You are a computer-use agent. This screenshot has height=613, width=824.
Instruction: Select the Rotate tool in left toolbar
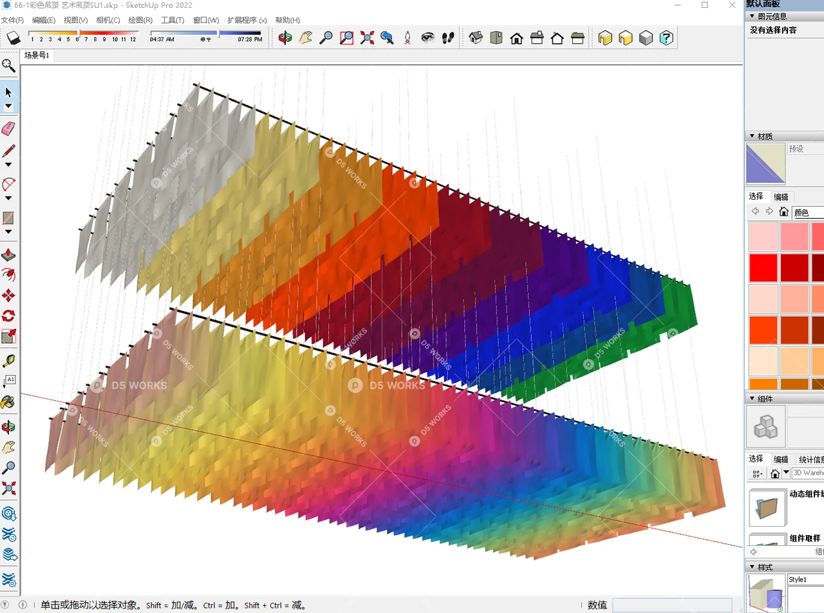pos(8,316)
